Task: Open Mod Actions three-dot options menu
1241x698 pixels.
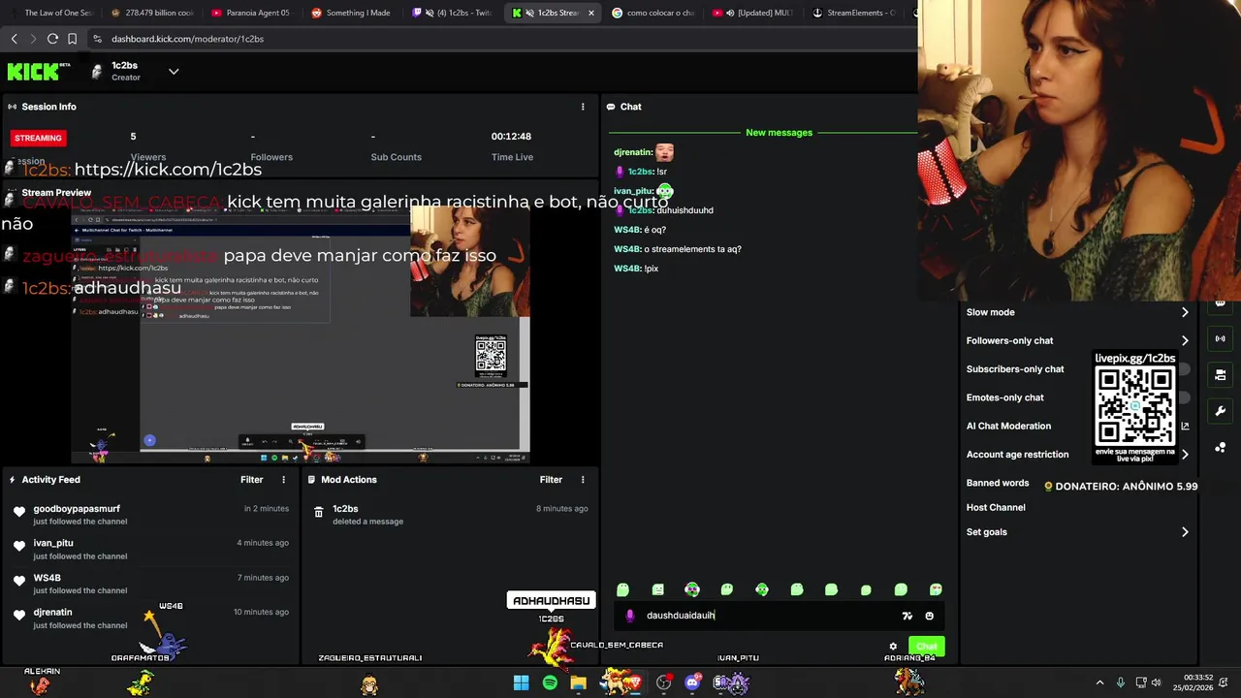Action: (x=583, y=480)
